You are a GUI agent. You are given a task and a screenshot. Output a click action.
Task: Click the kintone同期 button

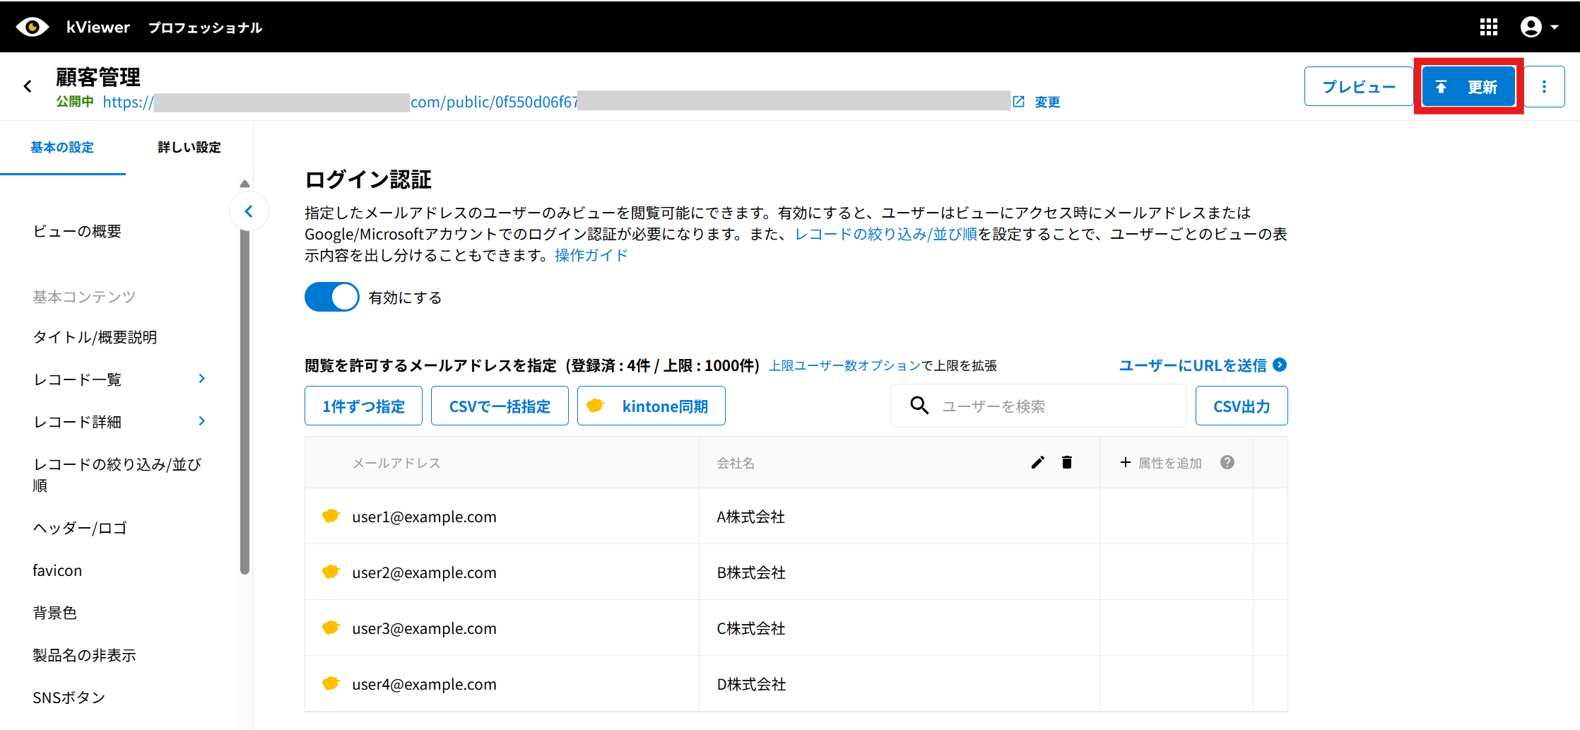[651, 406]
